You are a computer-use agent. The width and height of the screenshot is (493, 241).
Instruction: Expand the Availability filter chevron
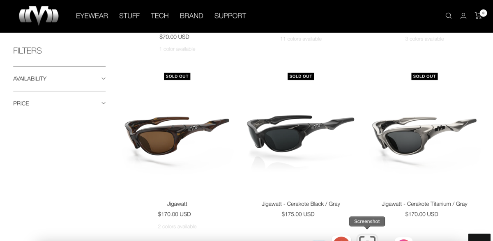pyautogui.click(x=104, y=78)
